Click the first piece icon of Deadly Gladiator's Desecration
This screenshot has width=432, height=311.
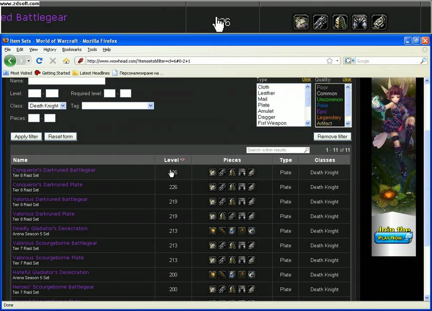point(213,231)
